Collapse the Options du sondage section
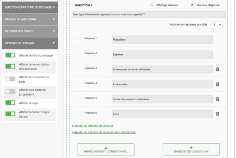This screenshot has width=236, height=158. tap(30, 43)
